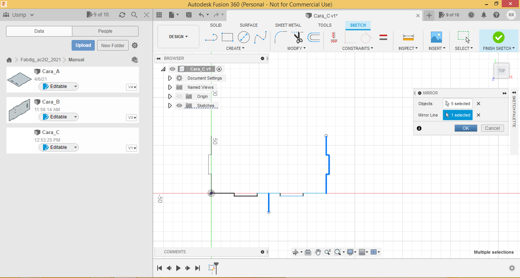
Task: Open the MODIFY dropdown menu
Action: click(x=297, y=48)
